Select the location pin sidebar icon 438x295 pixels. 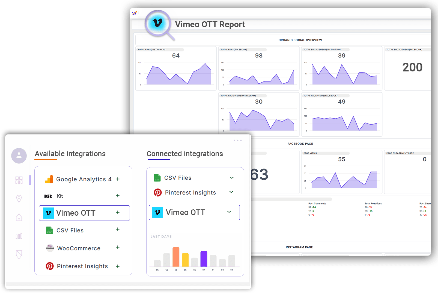pos(19,199)
